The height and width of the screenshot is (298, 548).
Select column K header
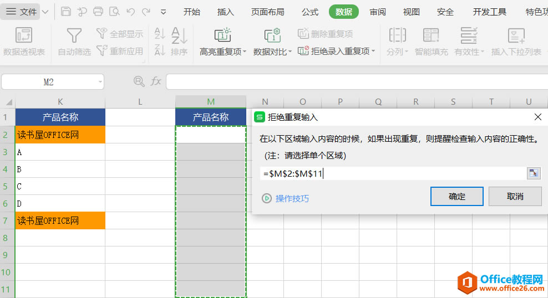60,101
